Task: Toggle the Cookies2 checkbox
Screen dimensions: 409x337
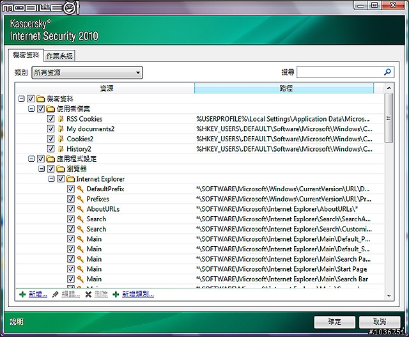Action: coord(51,139)
